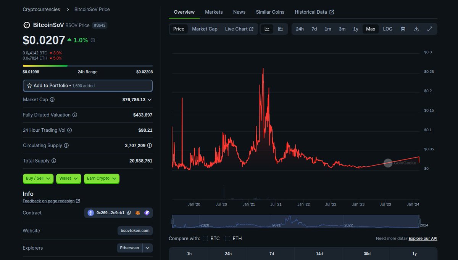This screenshot has width=458, height=260.
Task: Click the BitcoinSoV coin logo
Action: coord(27,25)
